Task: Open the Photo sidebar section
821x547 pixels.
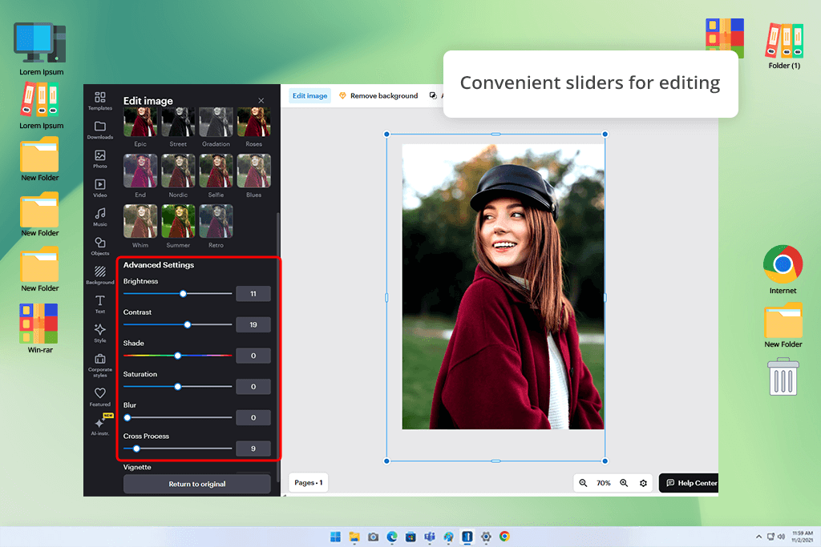Action: point(100,159)
